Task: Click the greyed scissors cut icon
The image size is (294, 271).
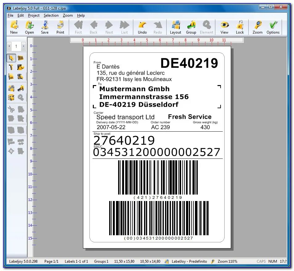Action: [11, 109]
